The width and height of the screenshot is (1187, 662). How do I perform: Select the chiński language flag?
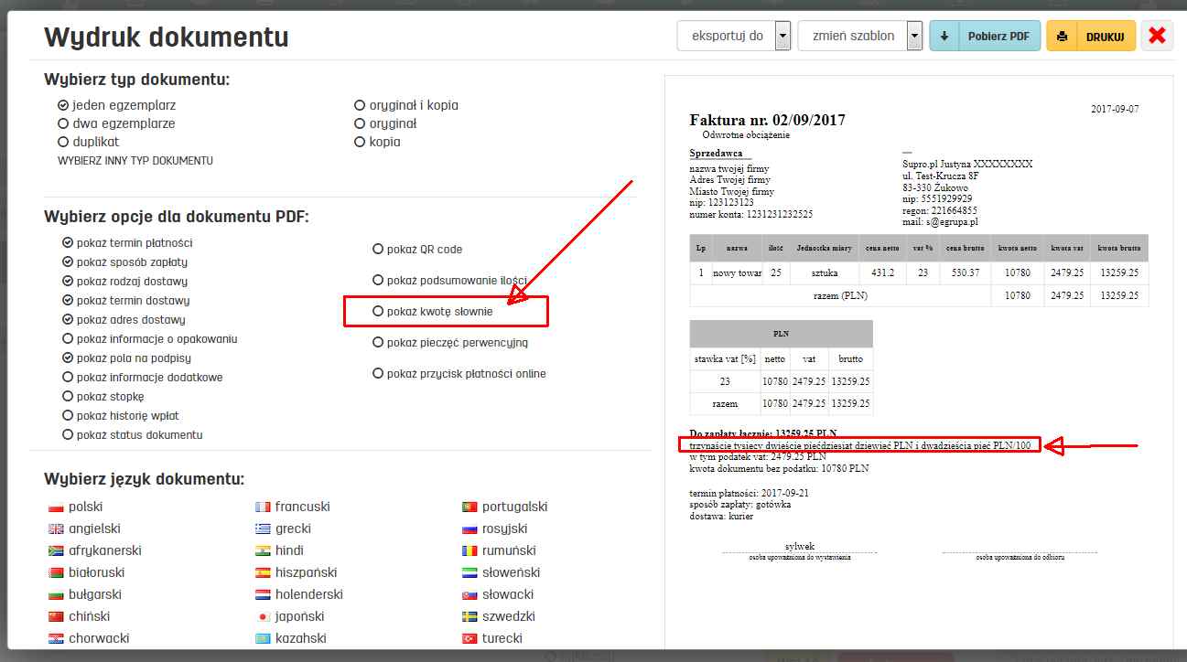pyautogui.click(x=54, y=616)
